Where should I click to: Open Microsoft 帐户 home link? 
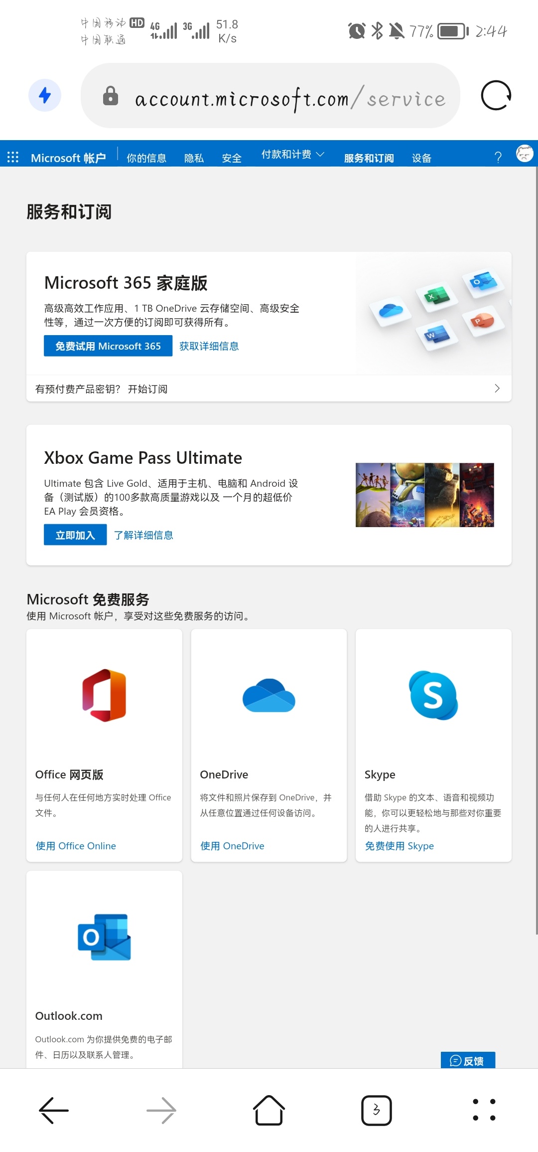click(x=68, y=158)
